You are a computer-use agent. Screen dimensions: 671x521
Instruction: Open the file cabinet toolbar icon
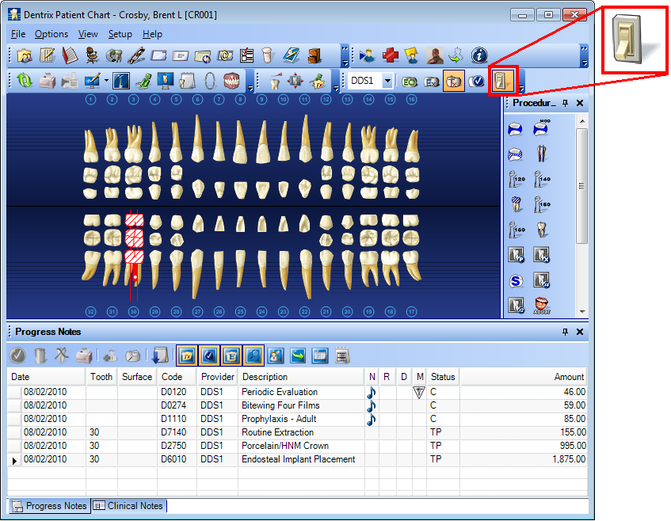click(x=315, y=55)
